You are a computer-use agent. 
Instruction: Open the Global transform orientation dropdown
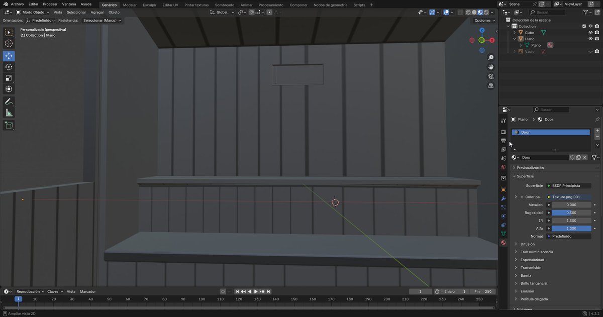(222, 12)
